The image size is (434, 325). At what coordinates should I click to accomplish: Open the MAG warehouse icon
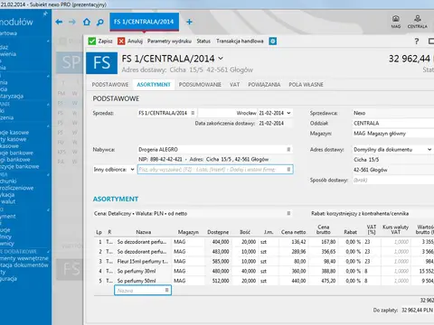tap(396, 22)
